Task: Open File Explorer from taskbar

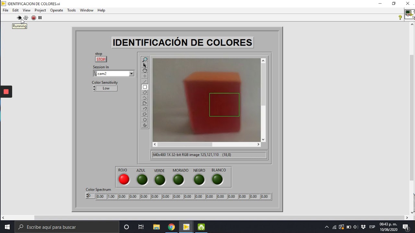Action: 156,227
